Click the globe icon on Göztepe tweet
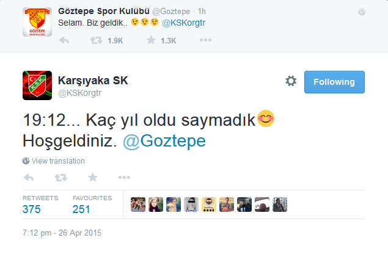Image resolution: width=388 pixels, height=257 pixels. (x=362, y=12)
